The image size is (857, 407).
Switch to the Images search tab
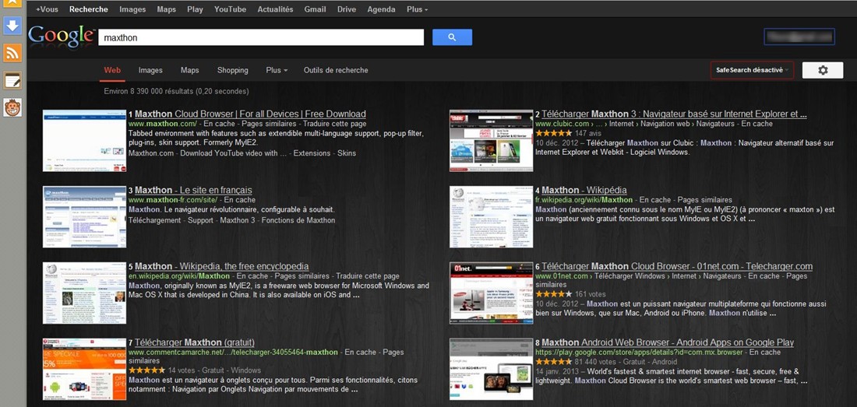coord(150,70)
